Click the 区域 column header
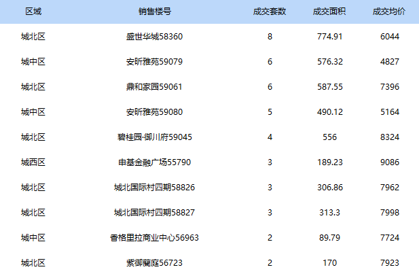Viewport: 419px width, 278px height. pyautogui.click(x=33, y=12)
